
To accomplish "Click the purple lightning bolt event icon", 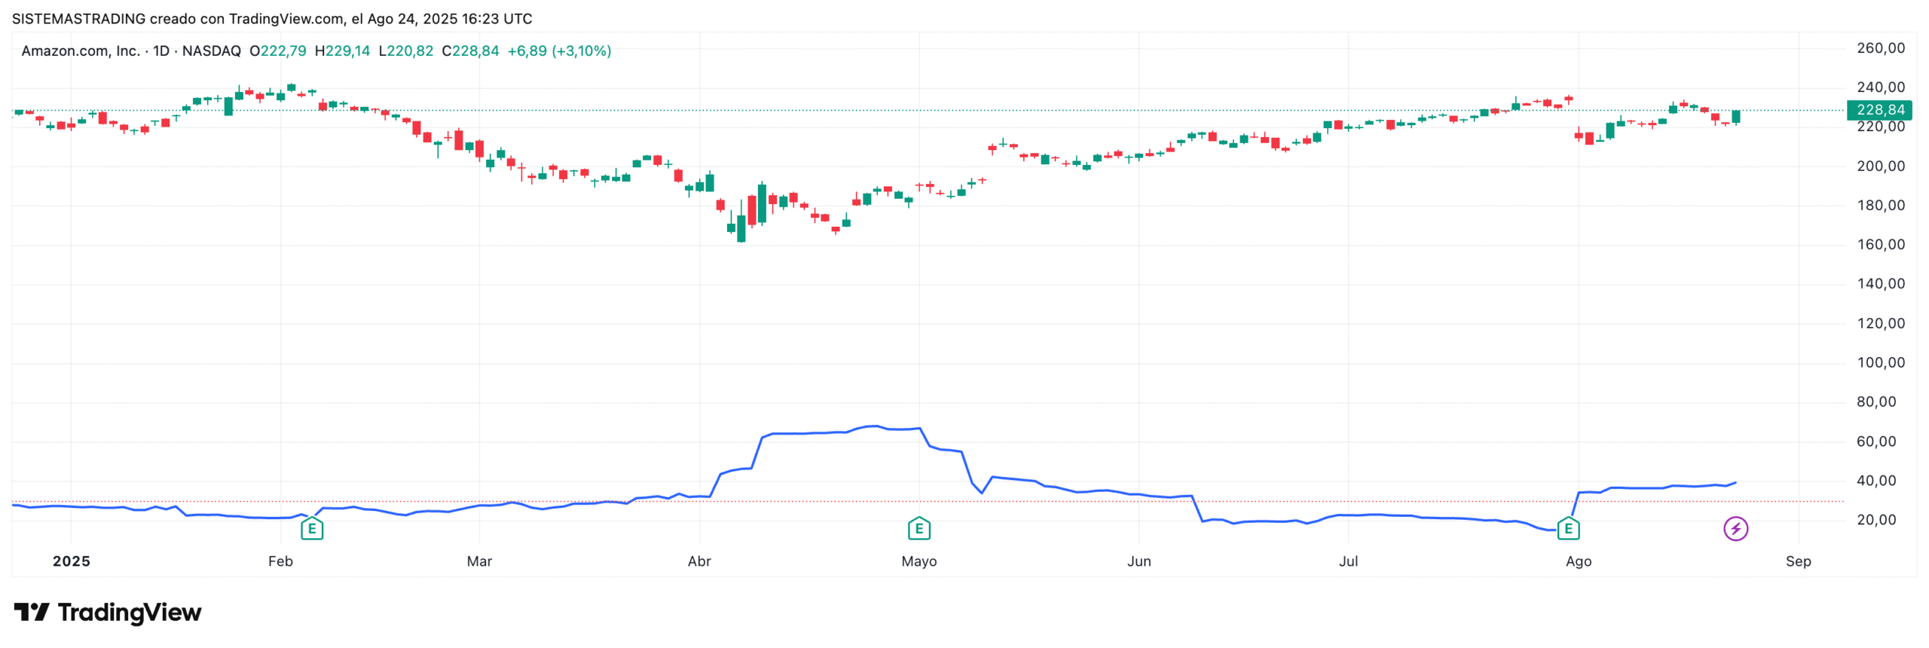I will point(1735,529).
